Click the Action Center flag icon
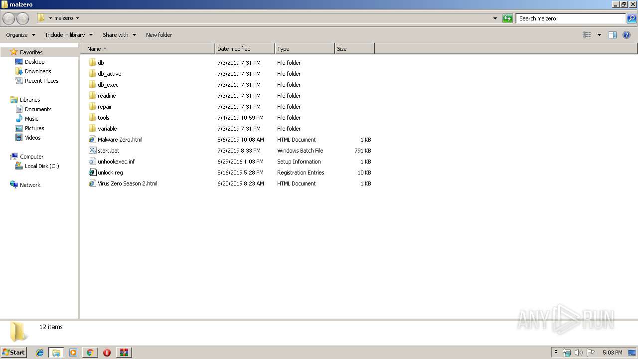638x359 pixels. click(x=591, y=353)
